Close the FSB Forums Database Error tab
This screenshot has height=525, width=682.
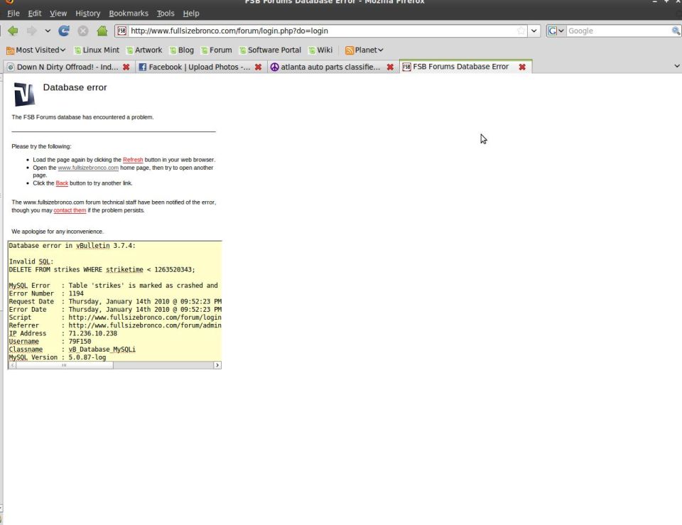522,67
